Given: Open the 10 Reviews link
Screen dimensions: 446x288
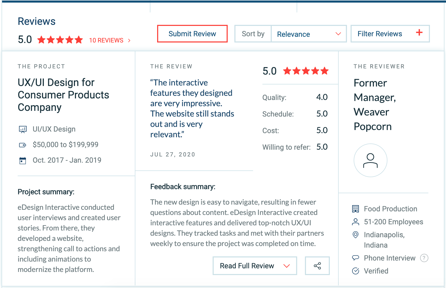Looking at the screenshot, I should (x=109, y=40).
